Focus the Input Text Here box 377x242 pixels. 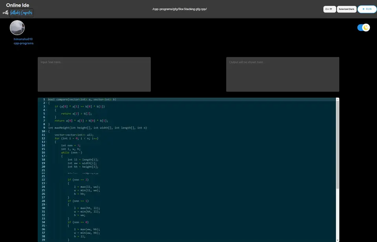coord(94,74)
